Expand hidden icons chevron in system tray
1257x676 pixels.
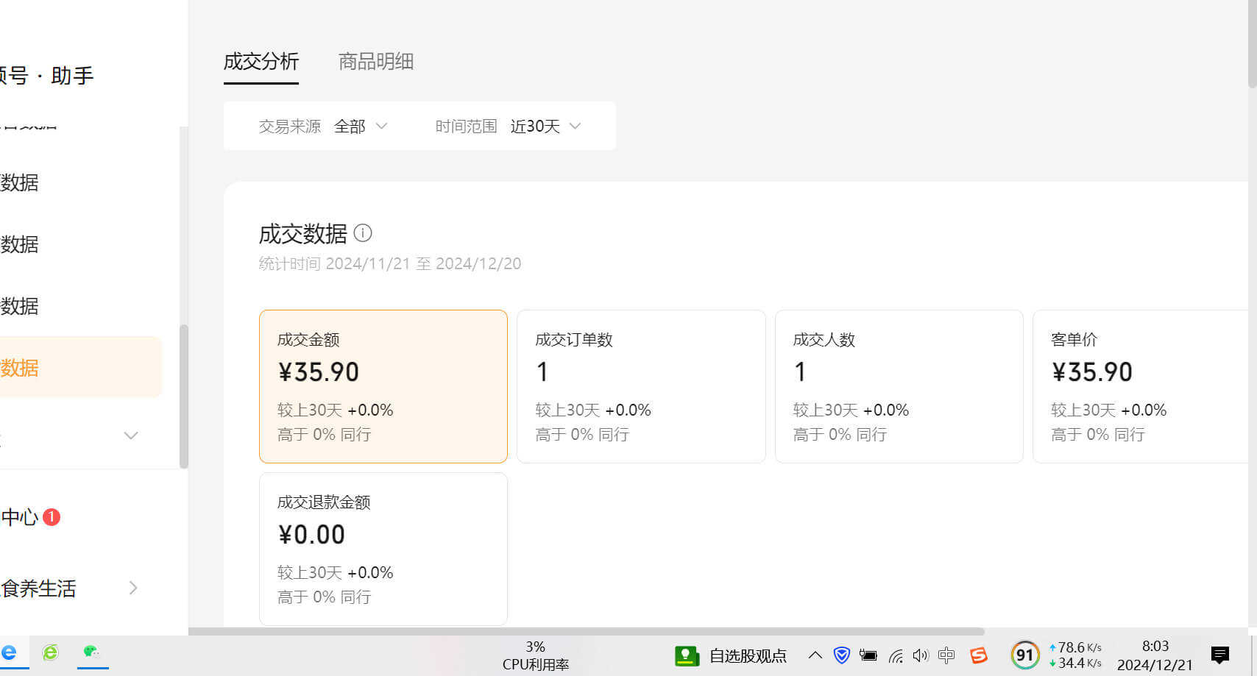pos(815,655)
